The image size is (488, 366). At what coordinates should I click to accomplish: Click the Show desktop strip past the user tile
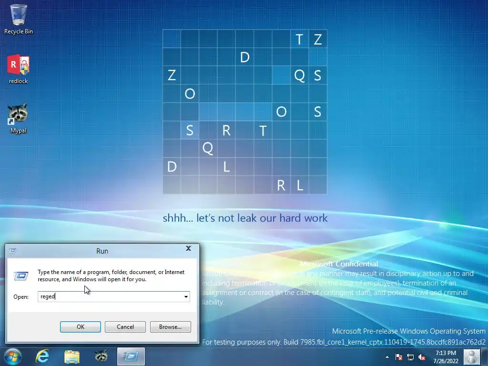[484, 357]
